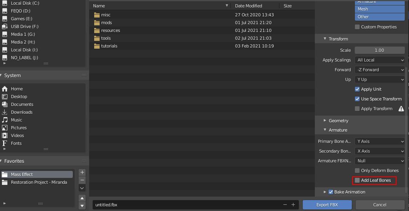409x211 pixels.
Task: Decrement the filename number with minus
Action: 285,205
